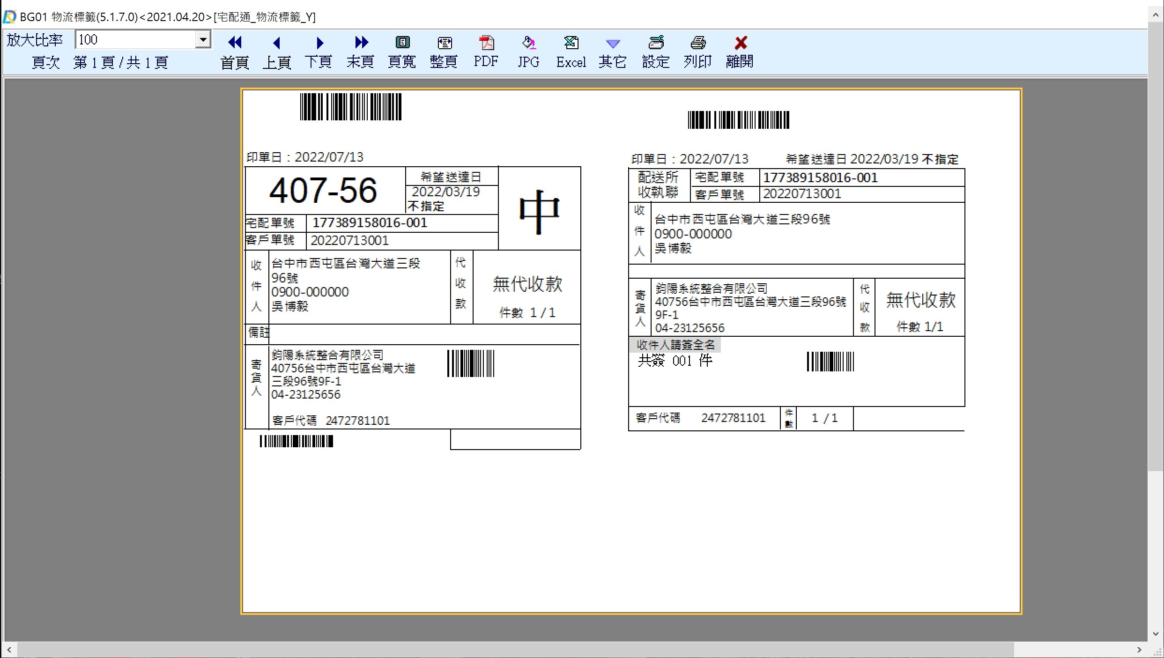Show whole page view (整頁)
This screenshot has height=658, width=1164.
(444, 52)
